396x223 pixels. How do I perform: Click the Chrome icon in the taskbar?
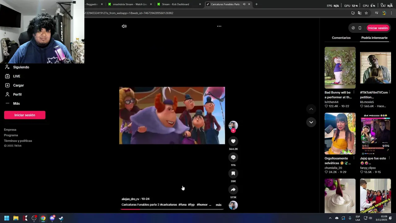pyautogui.click(x=43, y=218)
